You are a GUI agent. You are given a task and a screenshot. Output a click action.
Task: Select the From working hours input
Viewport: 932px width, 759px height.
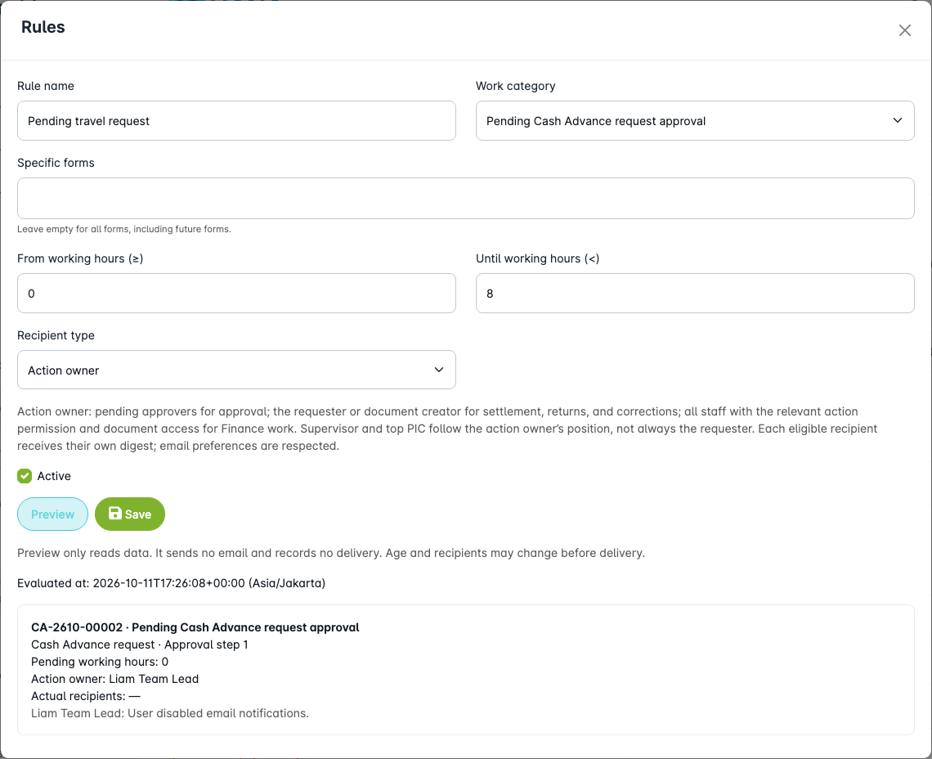(x=236, y=294)
